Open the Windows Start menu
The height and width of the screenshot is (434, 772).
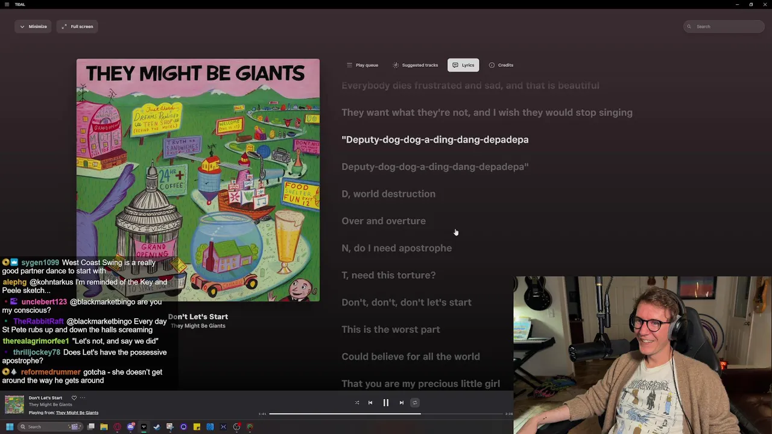pyautogui.click(x=10, y=427)
